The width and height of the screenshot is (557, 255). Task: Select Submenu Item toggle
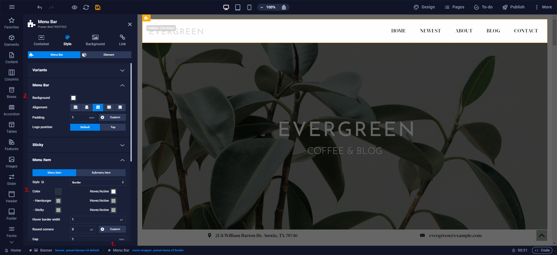pos(101,173)
